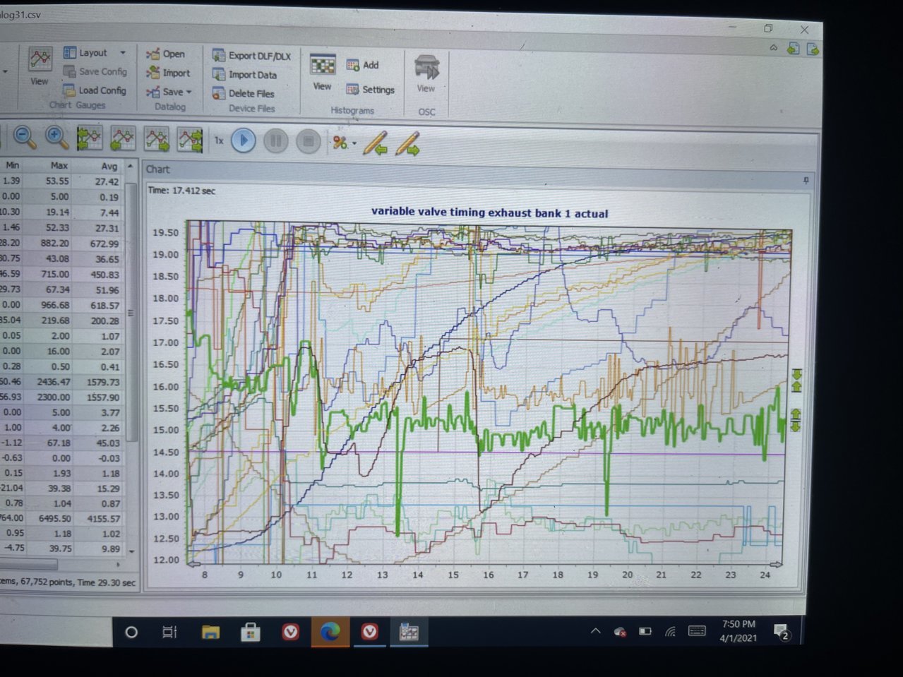Open Histograms Settings
This screenshot has height=677, width=903.
[x=370, y=90]
